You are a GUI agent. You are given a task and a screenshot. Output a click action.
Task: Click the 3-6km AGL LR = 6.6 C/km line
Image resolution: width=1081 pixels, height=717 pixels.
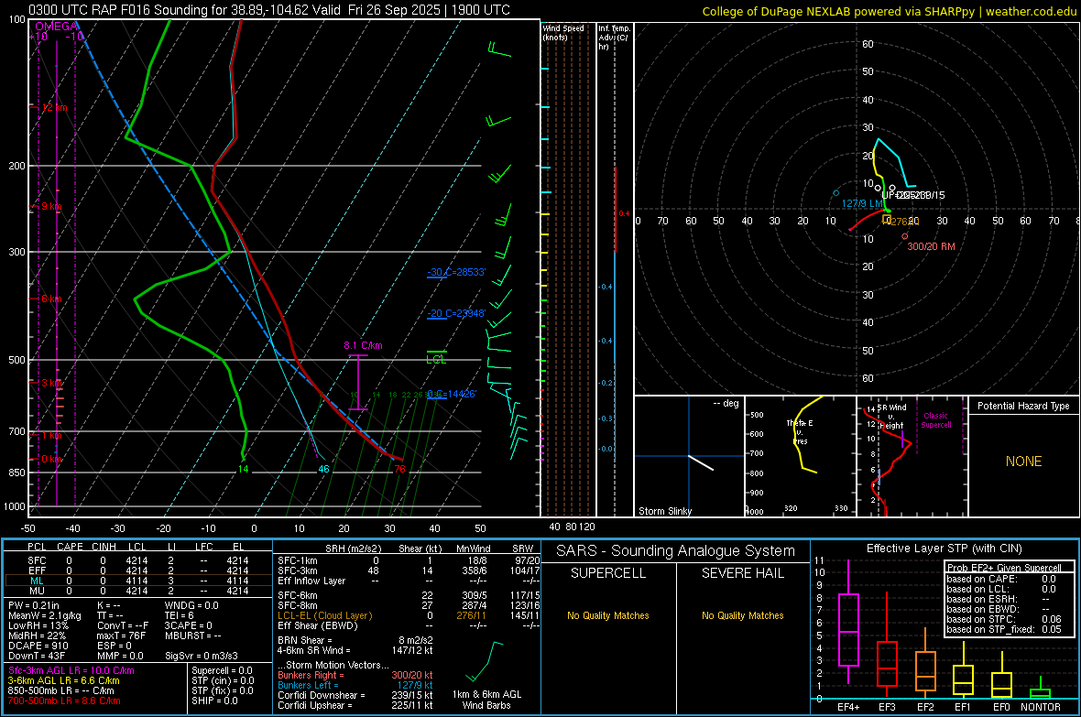tap(63, 680)
